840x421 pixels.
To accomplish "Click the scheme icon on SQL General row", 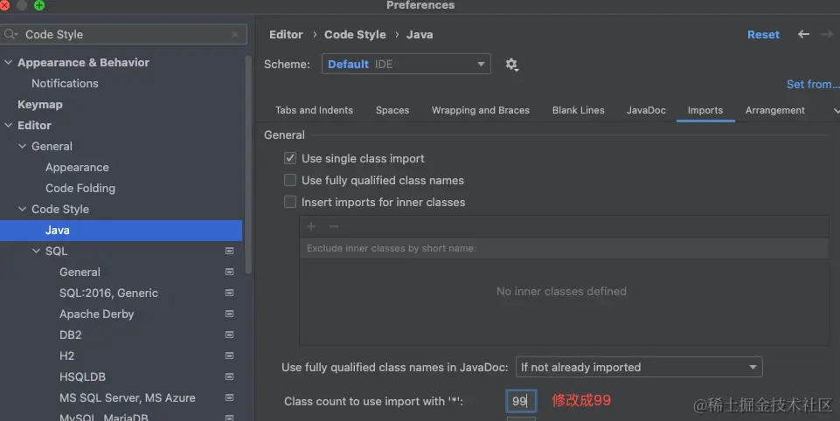I will point(229,272).
